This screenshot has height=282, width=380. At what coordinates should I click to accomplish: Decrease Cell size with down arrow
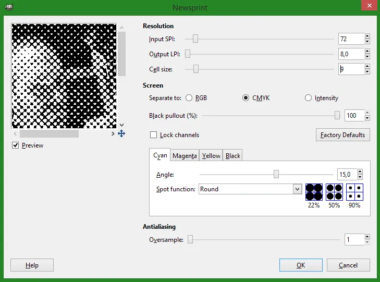(367, 72)
